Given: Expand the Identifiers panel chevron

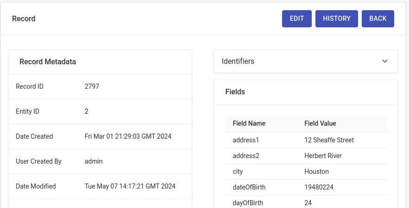Looking at the screenshot, I should pos(385,61).
